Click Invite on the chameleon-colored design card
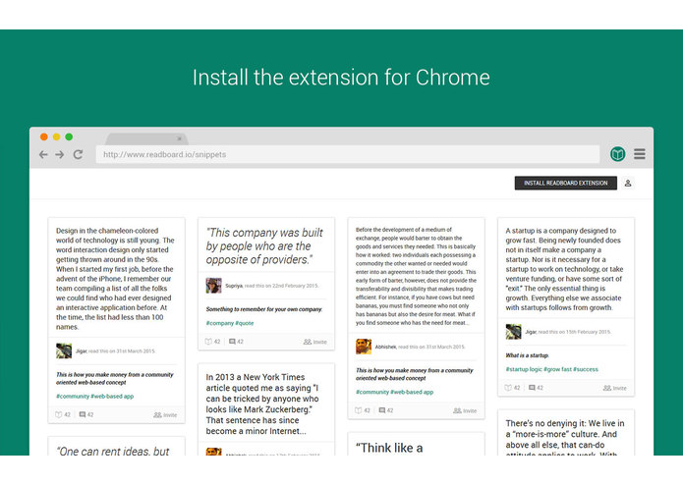The image size is (683, 485). point(165,415)
